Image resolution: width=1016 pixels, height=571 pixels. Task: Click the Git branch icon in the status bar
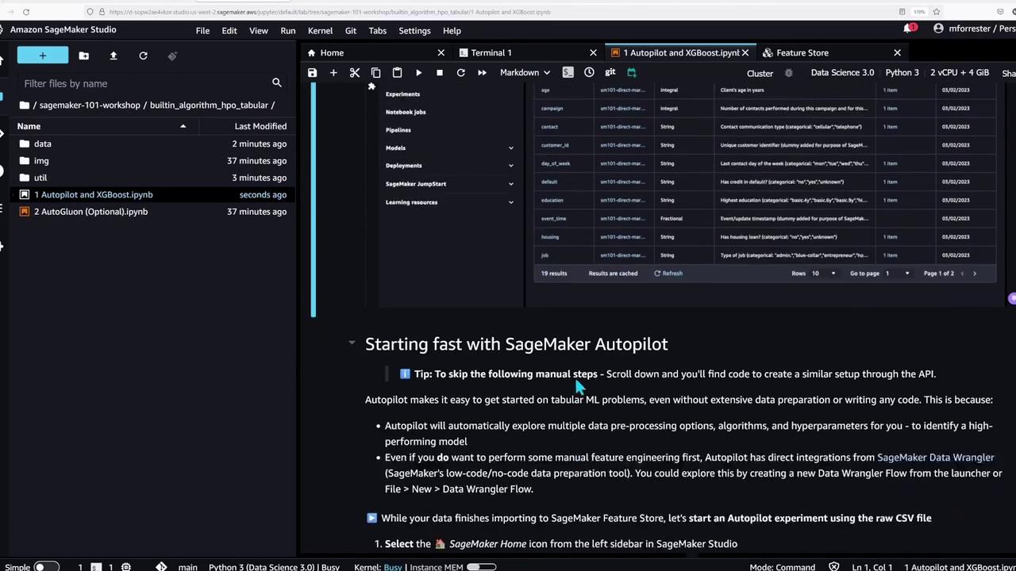tap(161, 566)
